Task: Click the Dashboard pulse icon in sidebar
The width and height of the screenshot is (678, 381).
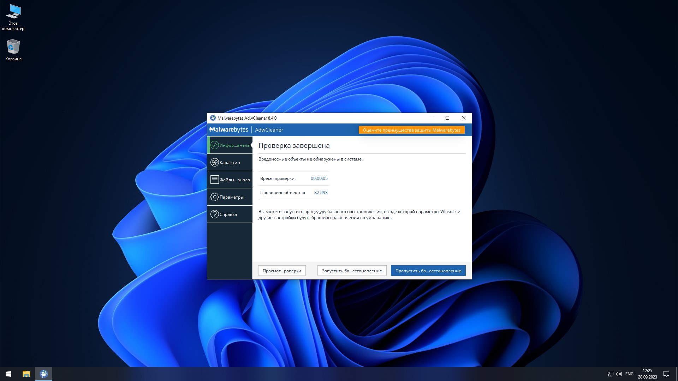Action: 214,145
